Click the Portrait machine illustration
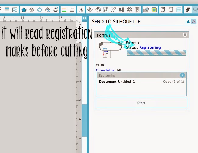This screenshot has height=153, width=198. click(x=110, y=50)
